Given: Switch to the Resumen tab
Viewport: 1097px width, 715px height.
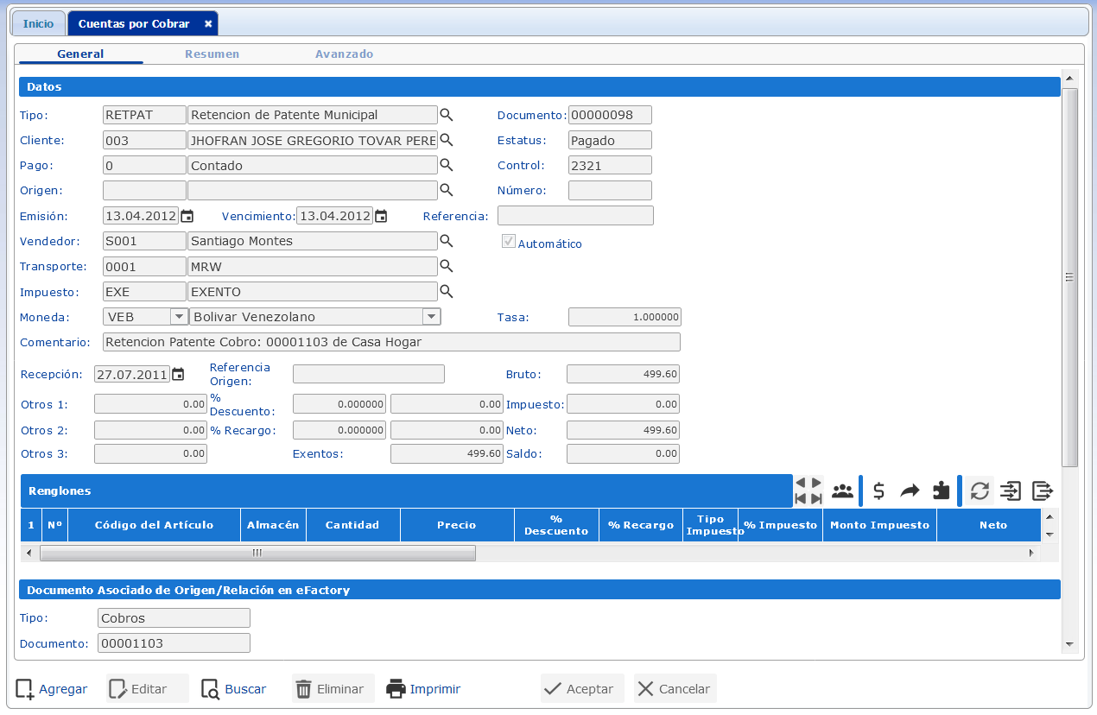Looking at the screenshot, I should 212,54.
